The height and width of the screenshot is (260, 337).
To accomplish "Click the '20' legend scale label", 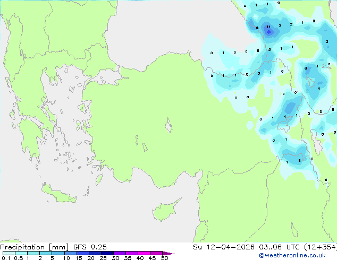I will 91,258.
